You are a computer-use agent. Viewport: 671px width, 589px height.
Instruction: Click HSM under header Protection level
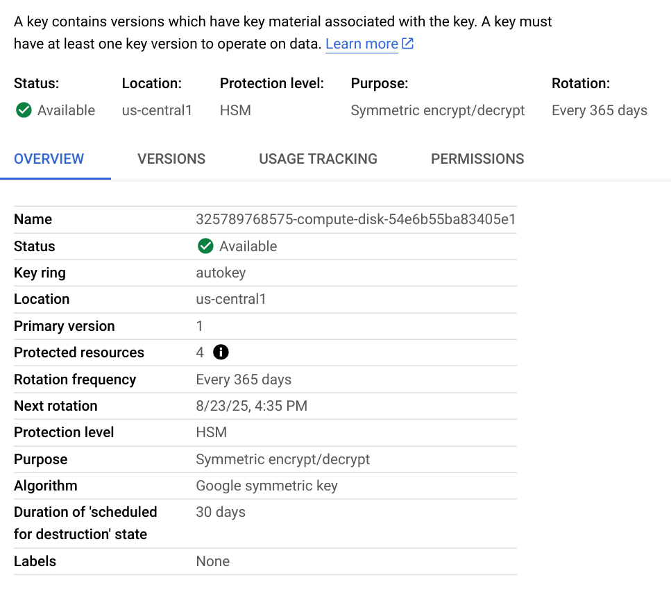click(x=235, y=110)
